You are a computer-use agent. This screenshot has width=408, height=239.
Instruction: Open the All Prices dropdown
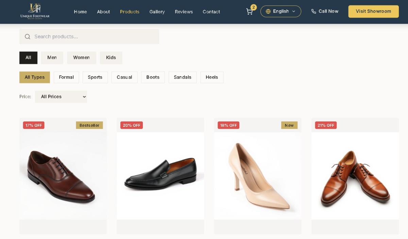pos(61,97)
